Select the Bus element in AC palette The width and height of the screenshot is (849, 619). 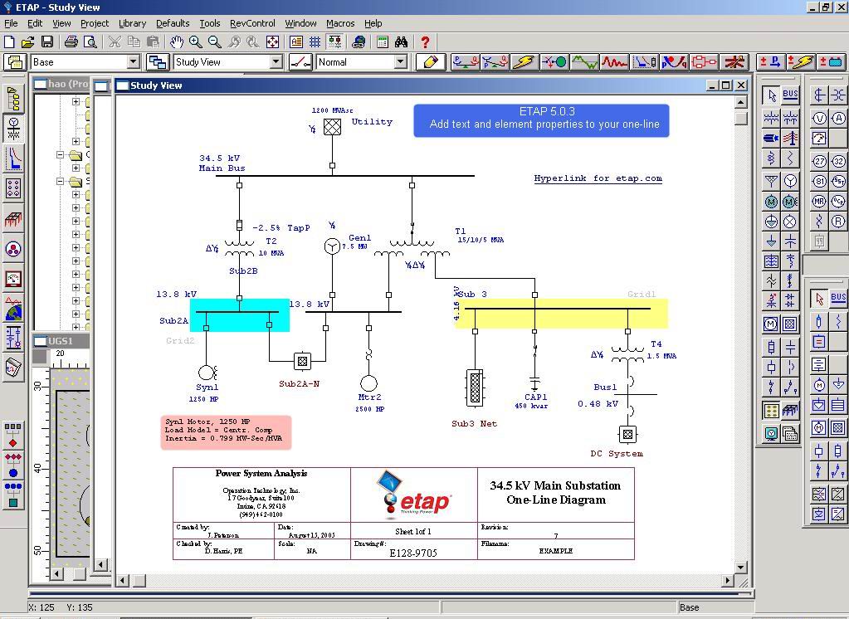791,95
